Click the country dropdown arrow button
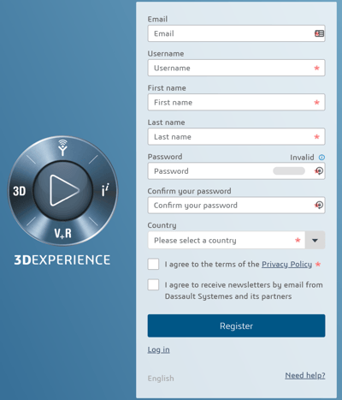Screen dimensions: 342x400 315,240
